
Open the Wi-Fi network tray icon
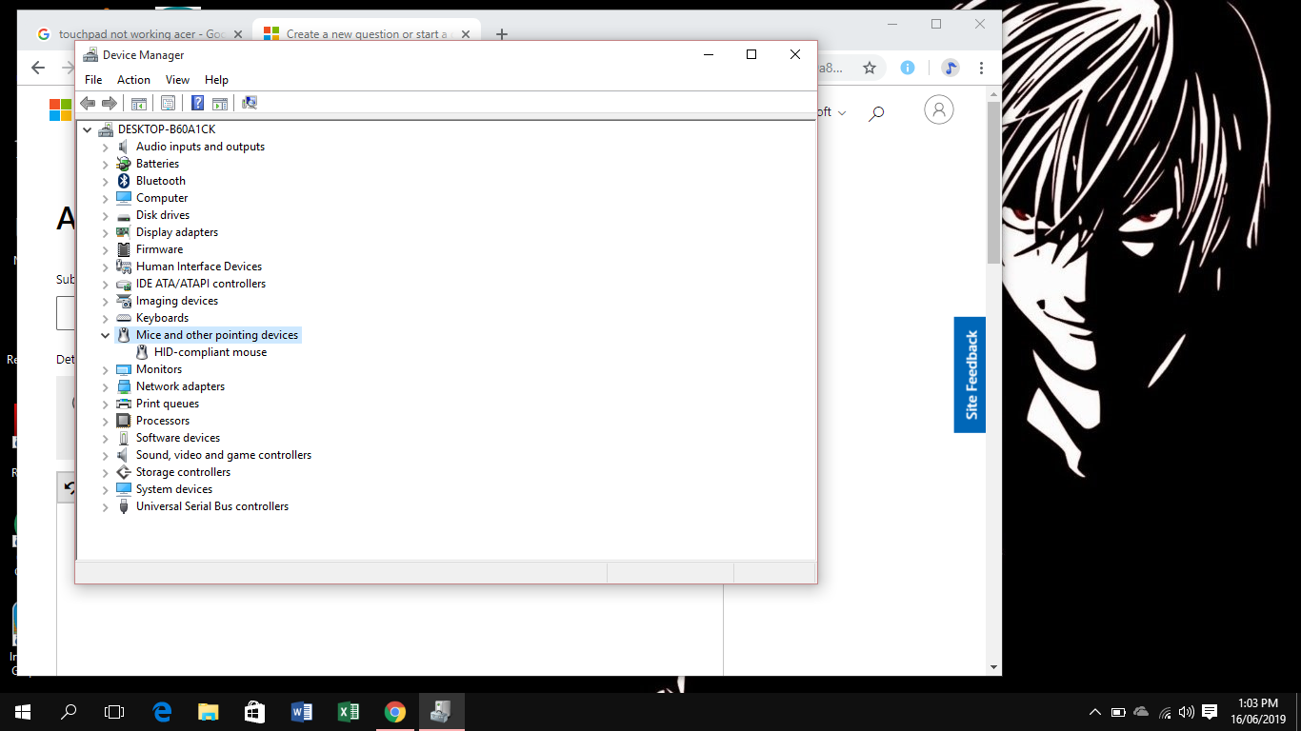coord(1165,712)
